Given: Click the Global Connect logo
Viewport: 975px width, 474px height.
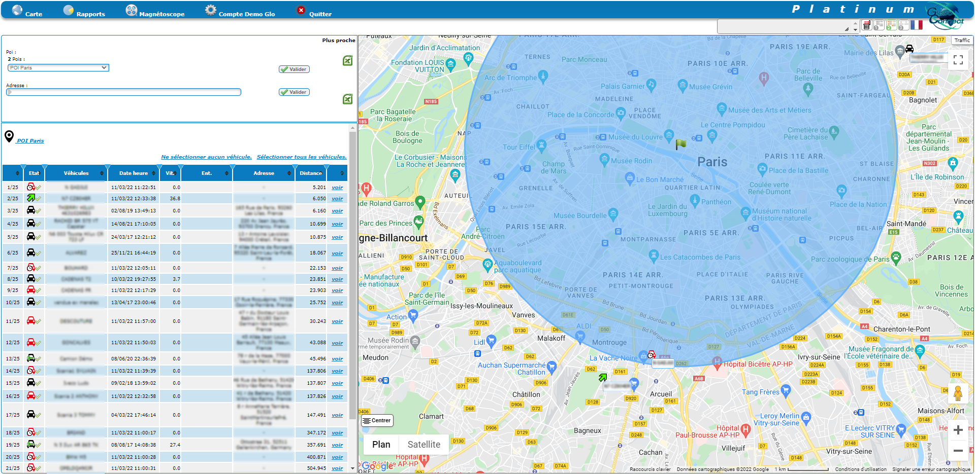Looking at the screenshot, I should (945, 16).
